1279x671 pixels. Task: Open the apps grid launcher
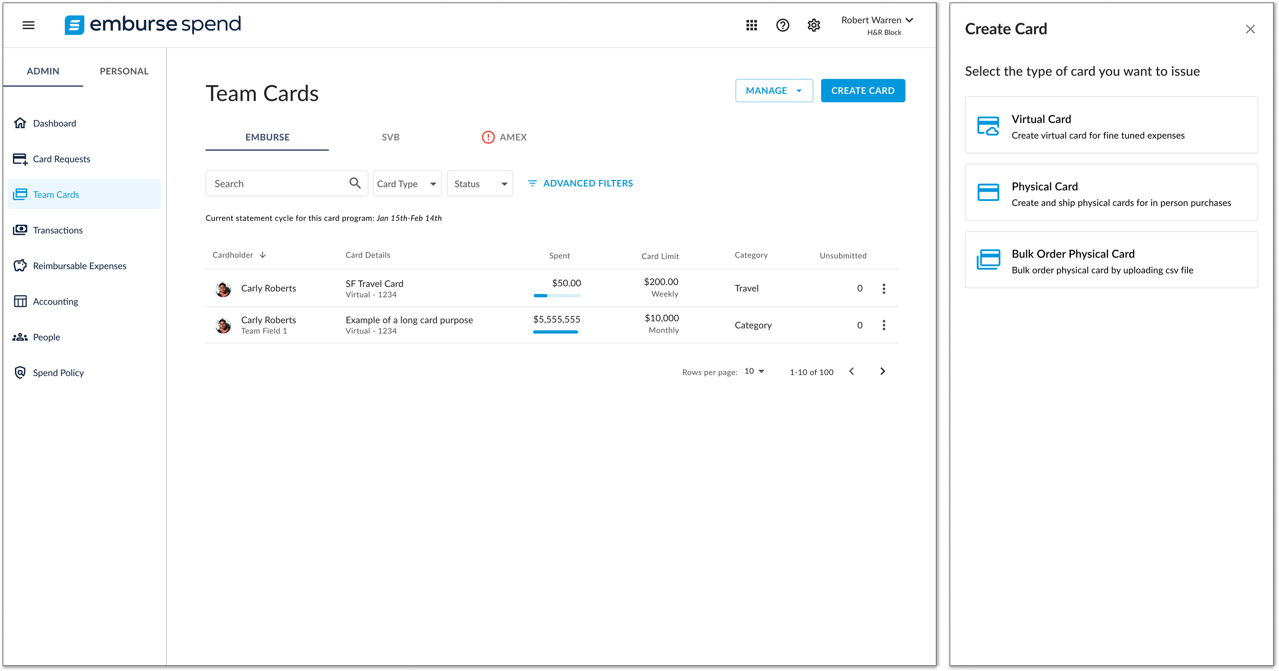[751, 25]
